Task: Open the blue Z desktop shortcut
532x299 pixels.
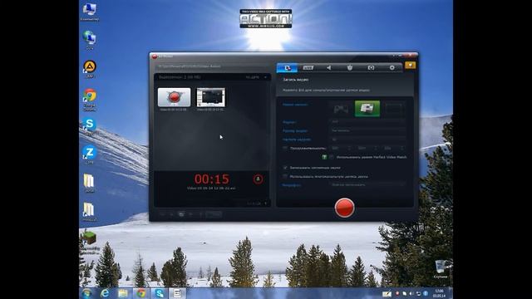Action: click(90, 155)
